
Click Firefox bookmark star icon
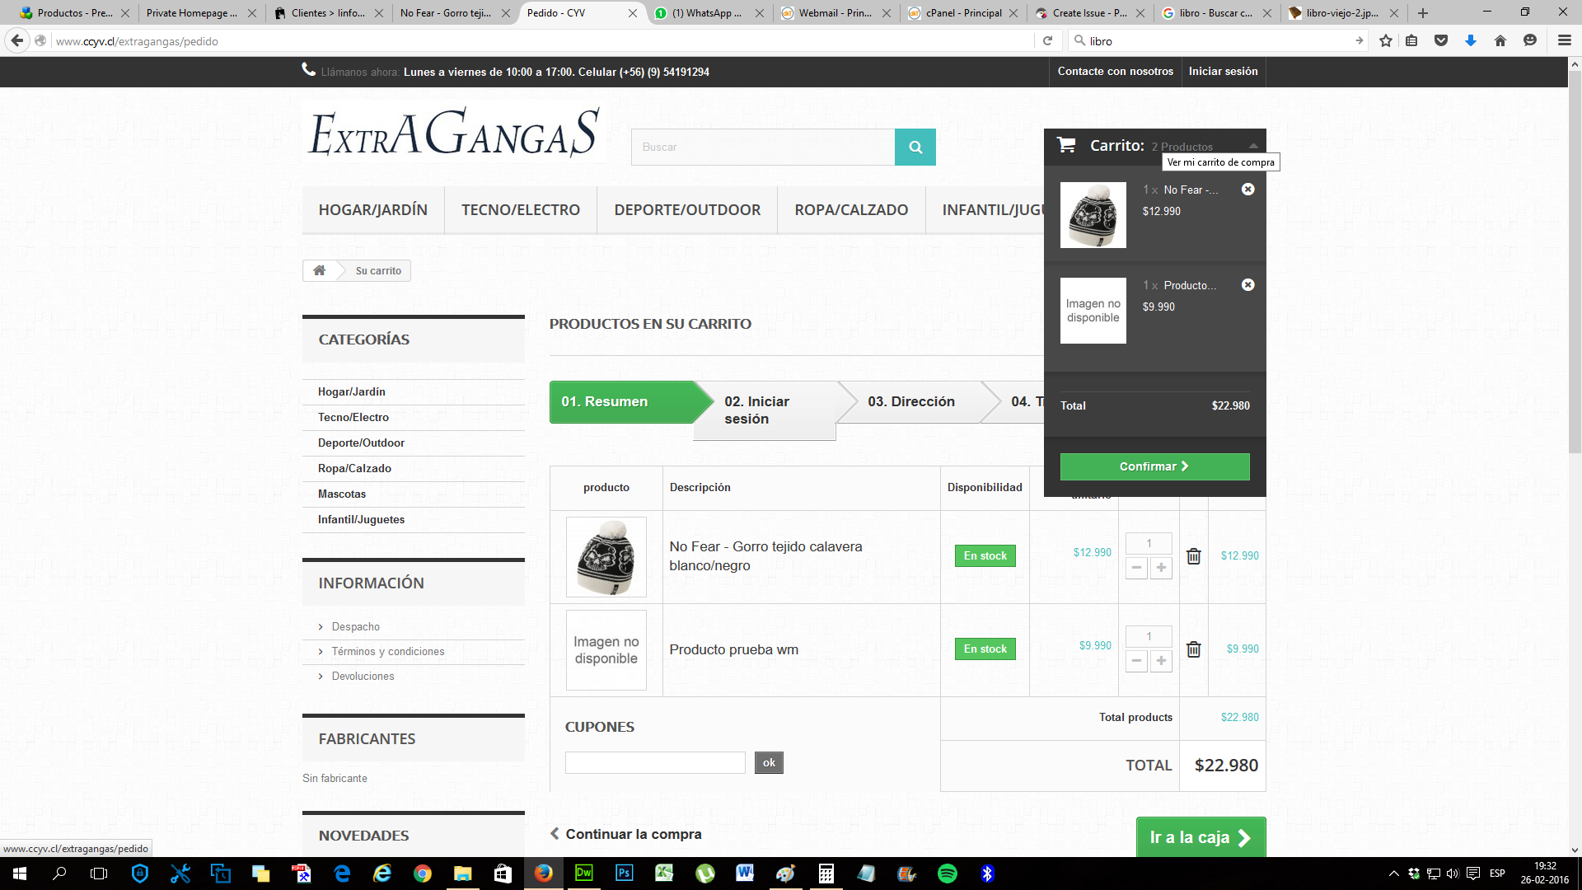coord(1386,41)
